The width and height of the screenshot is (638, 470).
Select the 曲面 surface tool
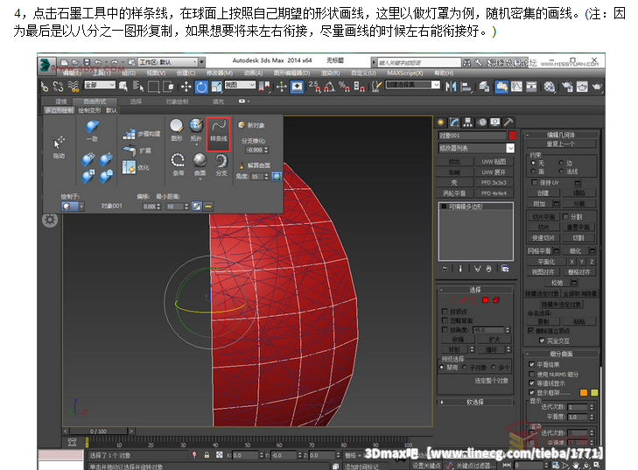coord(200,164)
